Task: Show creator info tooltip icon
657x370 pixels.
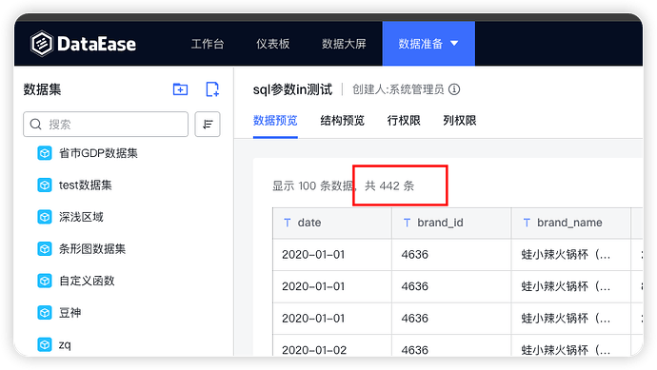Action: (454, 89)
